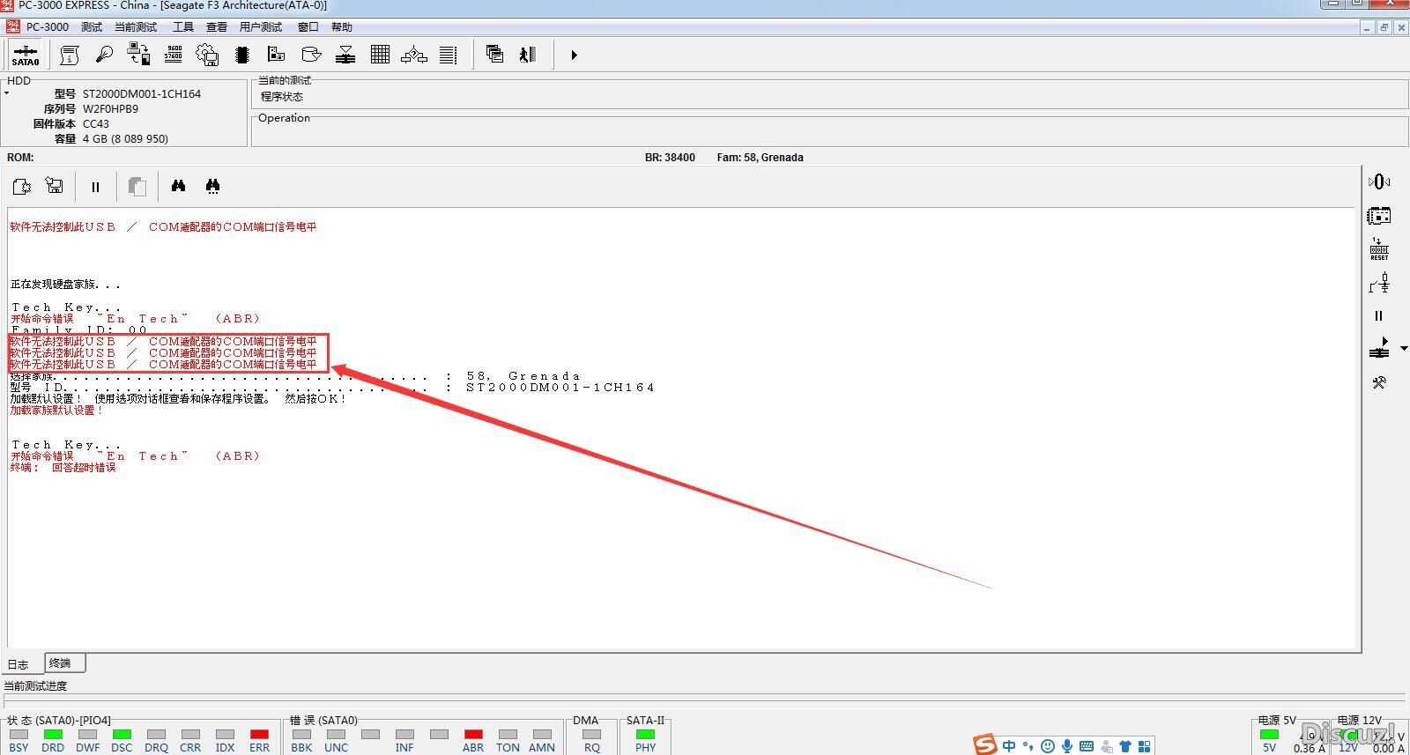Open the Sogou toolbox grid icon
This screenshot has width=1410, height=755.
coord(1145,746)
